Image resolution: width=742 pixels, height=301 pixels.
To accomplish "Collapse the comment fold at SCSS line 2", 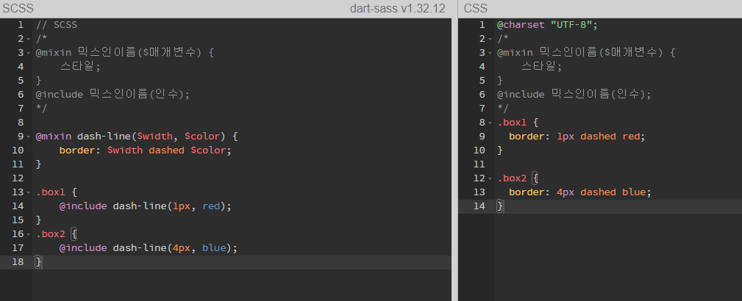I will pos(29,39).
